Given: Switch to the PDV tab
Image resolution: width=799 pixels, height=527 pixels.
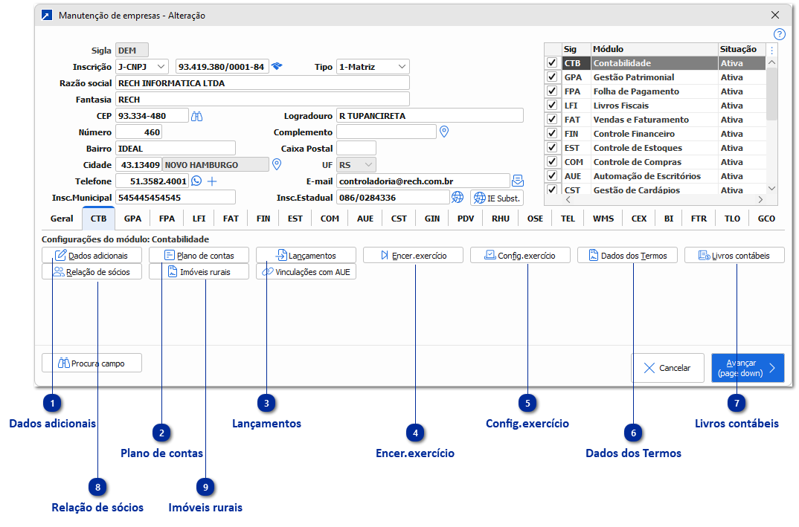Looking at the screenshot, I should coord(466,219).
